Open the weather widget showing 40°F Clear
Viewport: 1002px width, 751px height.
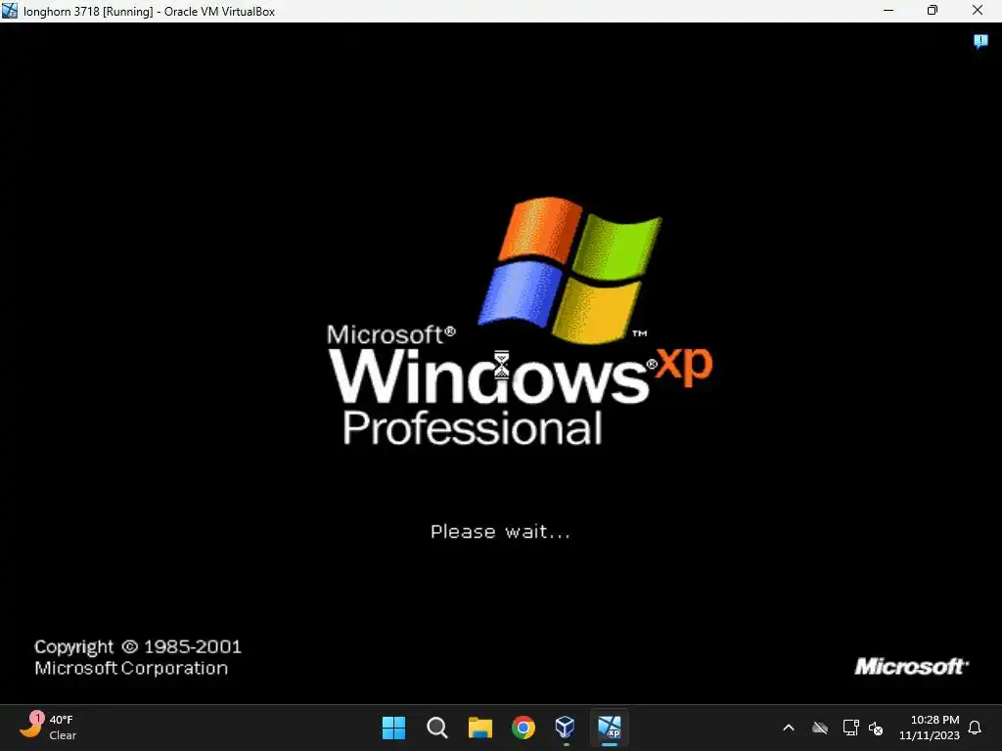[x=48, y=728]
